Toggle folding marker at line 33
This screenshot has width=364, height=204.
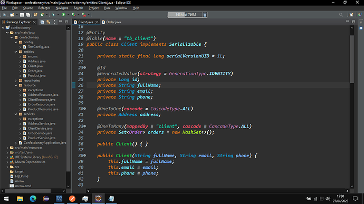click(x=85, y=127)
